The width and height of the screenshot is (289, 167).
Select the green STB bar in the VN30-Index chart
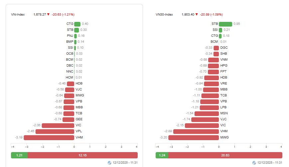click(x=225, y=24)
